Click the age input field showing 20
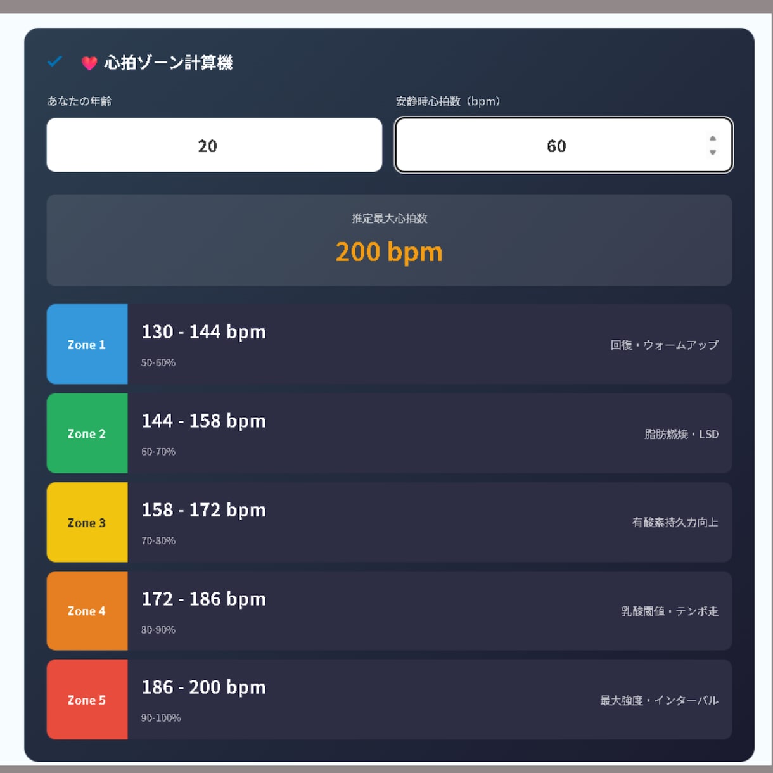773x773 pixels. click(214, 145)
